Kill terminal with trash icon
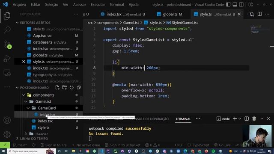The image size is (274, 154). pyautogui.click(x=254, y=119)
